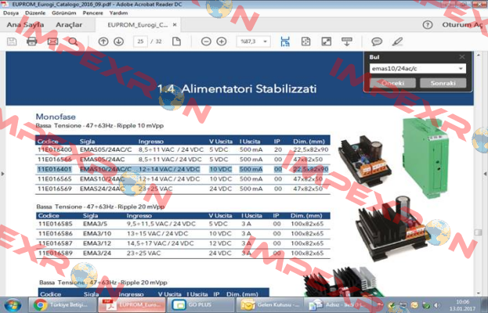Print the document using printer icon
Screen dimensions: 488x313
[x=32, y=41]
